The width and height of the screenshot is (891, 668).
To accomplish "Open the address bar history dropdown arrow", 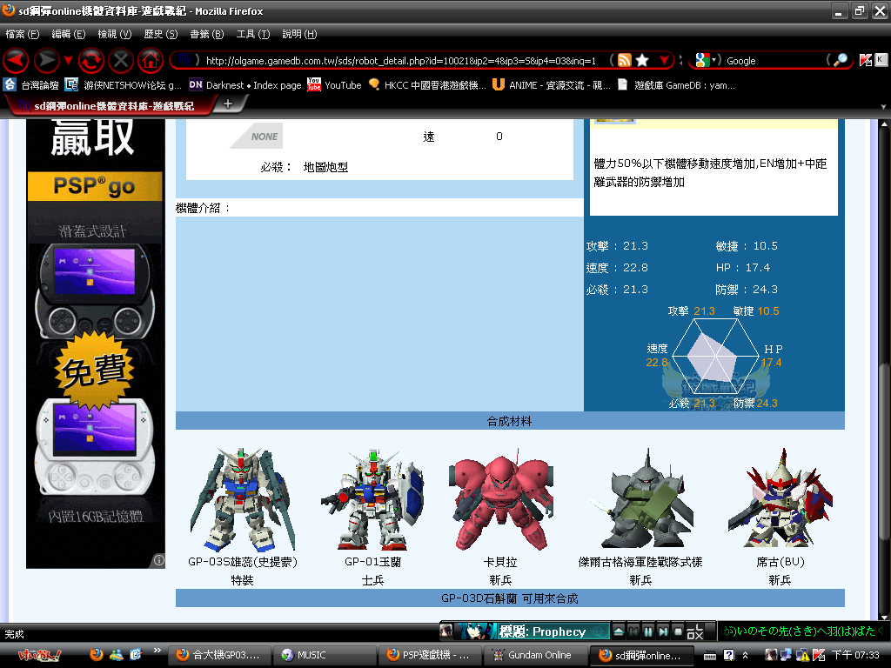I will (x=664, y=60).
